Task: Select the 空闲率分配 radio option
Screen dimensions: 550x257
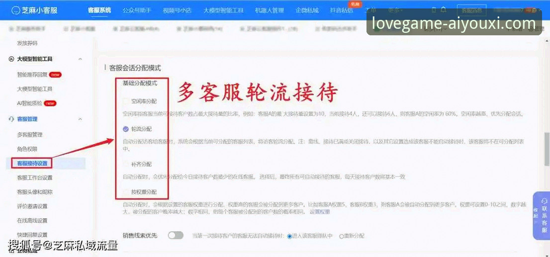Action: point(126,101)
